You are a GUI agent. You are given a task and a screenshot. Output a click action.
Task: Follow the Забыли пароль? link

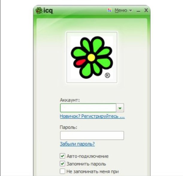coord(77,144)
